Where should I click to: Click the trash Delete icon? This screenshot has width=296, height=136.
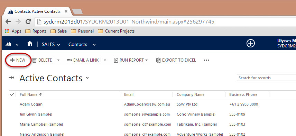point(34,60)
